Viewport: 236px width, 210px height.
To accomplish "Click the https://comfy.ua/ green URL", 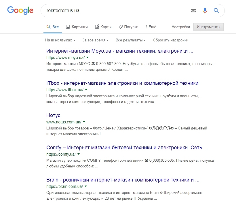I will point(61,154).
